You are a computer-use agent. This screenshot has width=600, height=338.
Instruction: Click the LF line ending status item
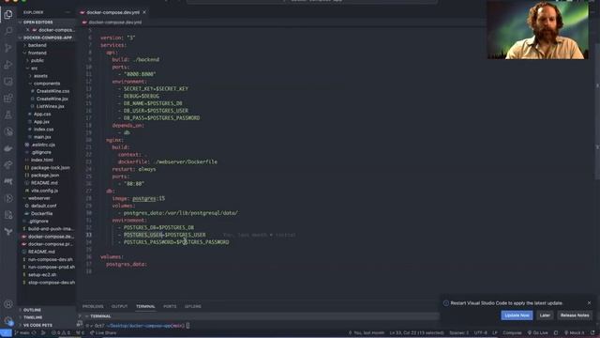point(495,333)
